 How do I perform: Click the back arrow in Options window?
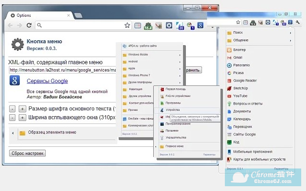(x=11, y=25)
